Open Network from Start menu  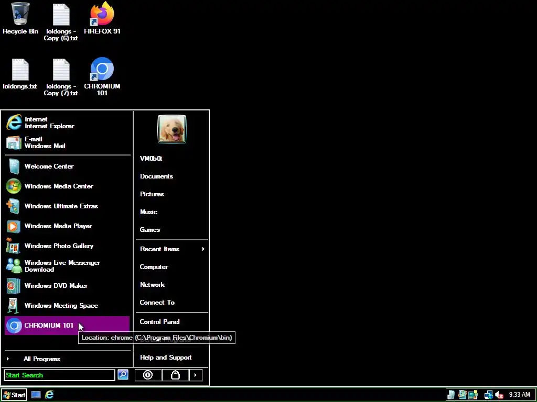172,285
